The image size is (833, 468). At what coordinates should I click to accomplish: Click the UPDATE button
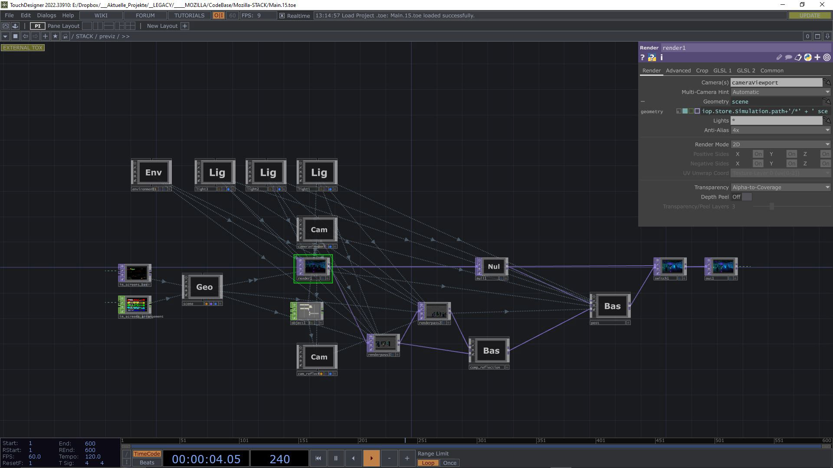pos(810,16)
